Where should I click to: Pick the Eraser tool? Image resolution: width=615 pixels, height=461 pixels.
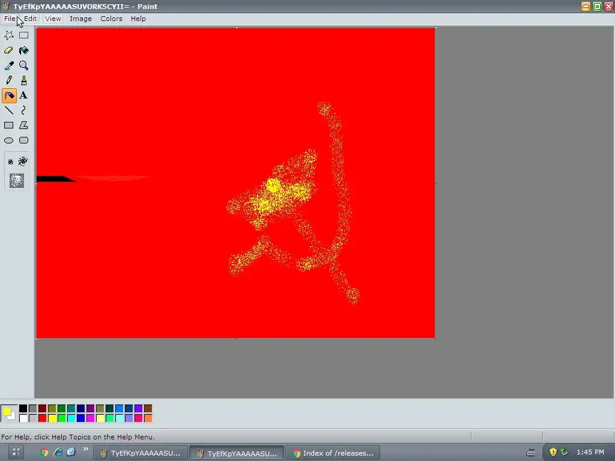8,50
